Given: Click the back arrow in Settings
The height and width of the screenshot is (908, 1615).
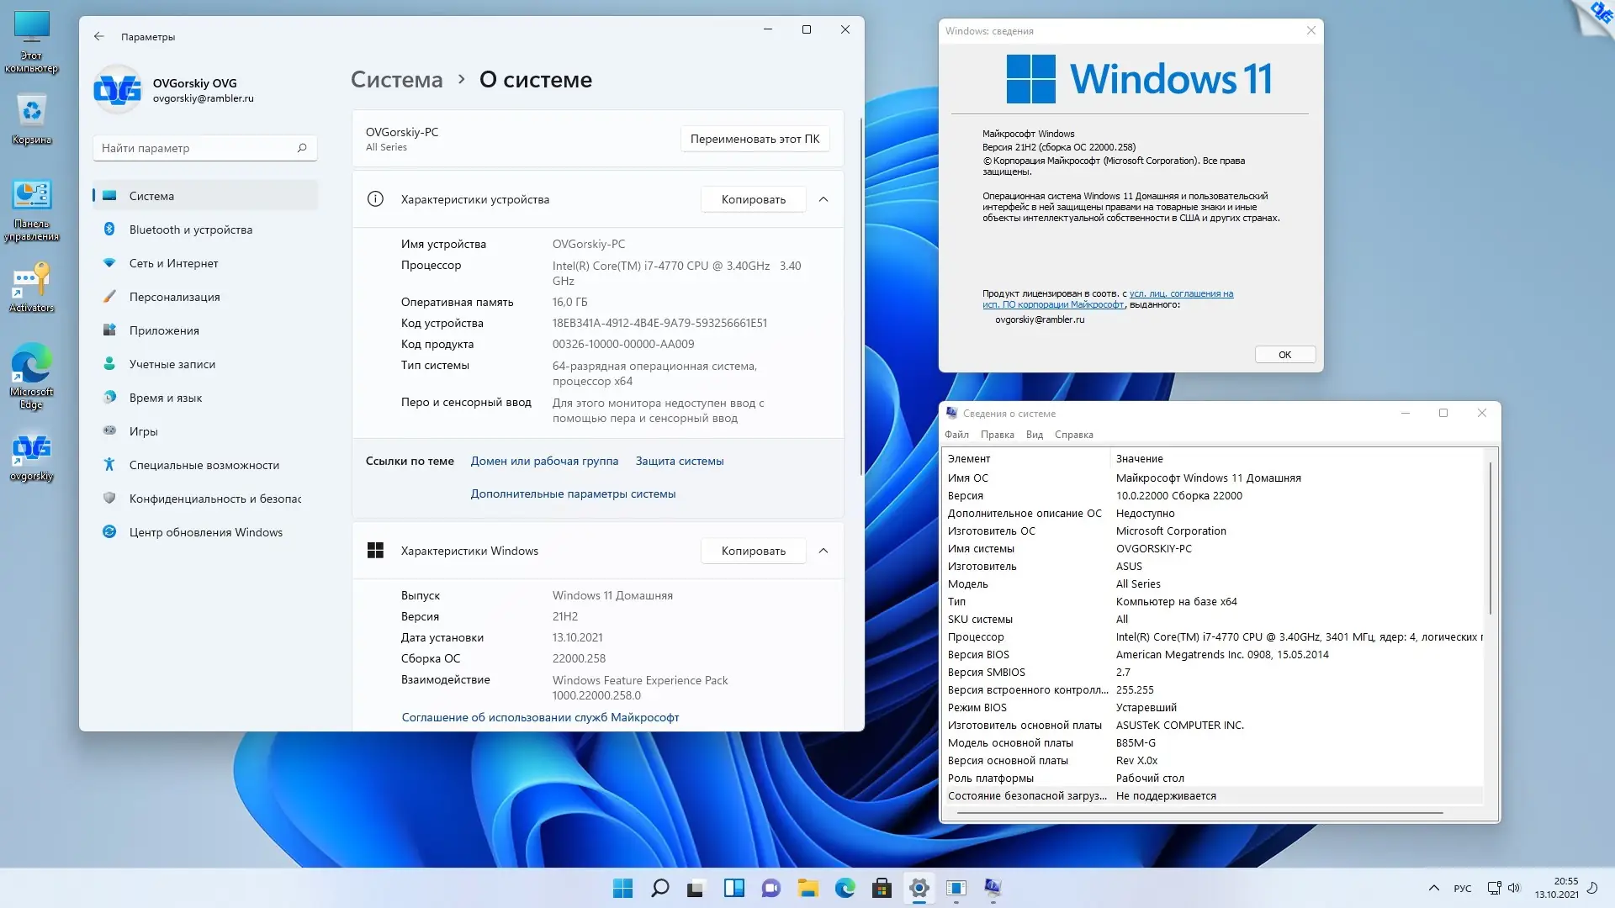Looking at the screenshot, I should pyautogui.click(x=99, y=36).
